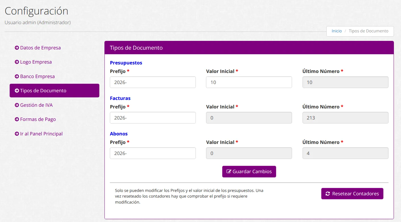Click the refresh icon on Resetear Contadores
The width and height of the screenshot is (401, 222).
(328, 194)
